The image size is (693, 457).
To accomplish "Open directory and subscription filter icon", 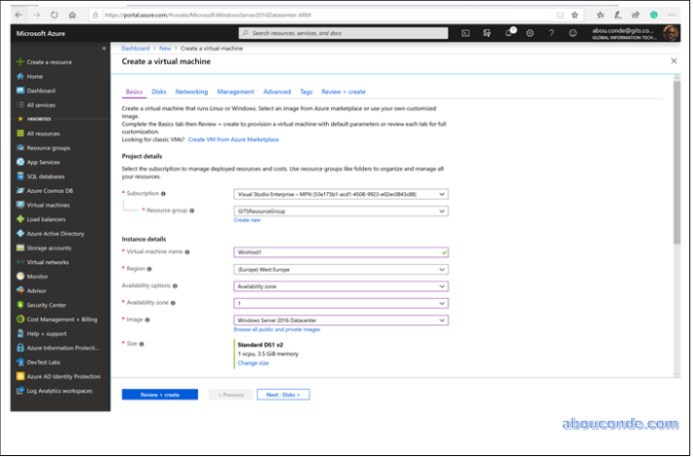I will 487,33.
